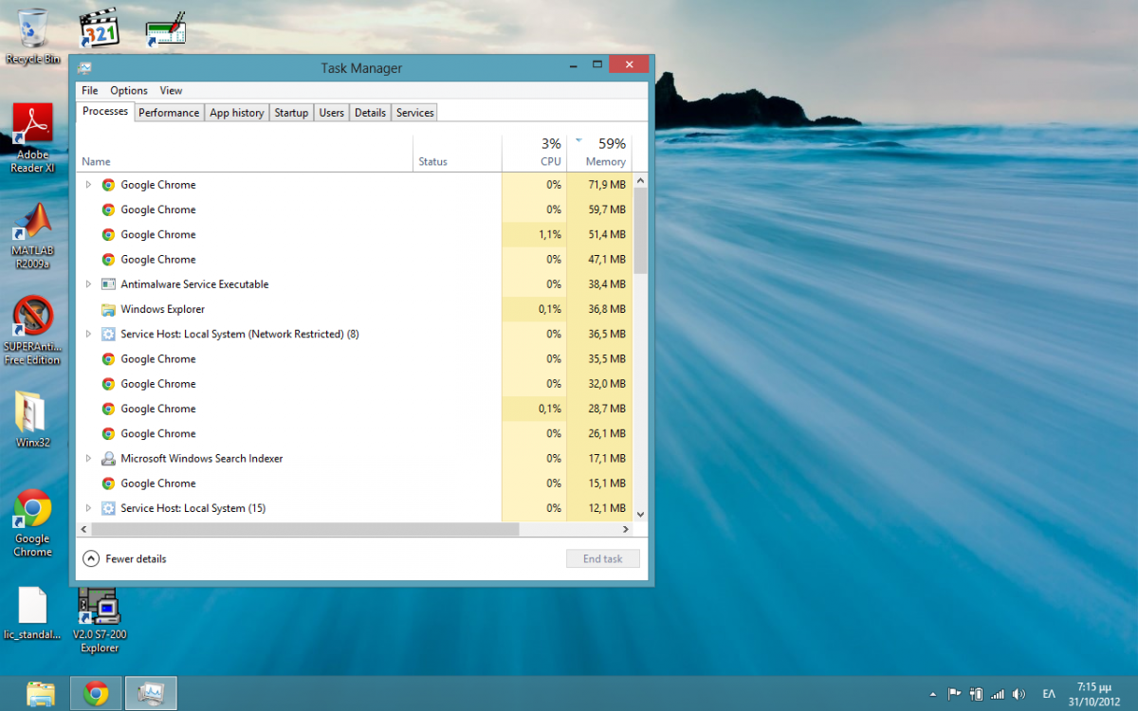Expand Service Host: Local System (15)

click(x=88, y=508)
